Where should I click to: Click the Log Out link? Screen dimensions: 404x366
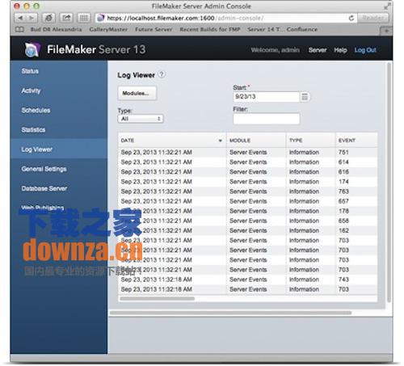(x=365, y=50)
